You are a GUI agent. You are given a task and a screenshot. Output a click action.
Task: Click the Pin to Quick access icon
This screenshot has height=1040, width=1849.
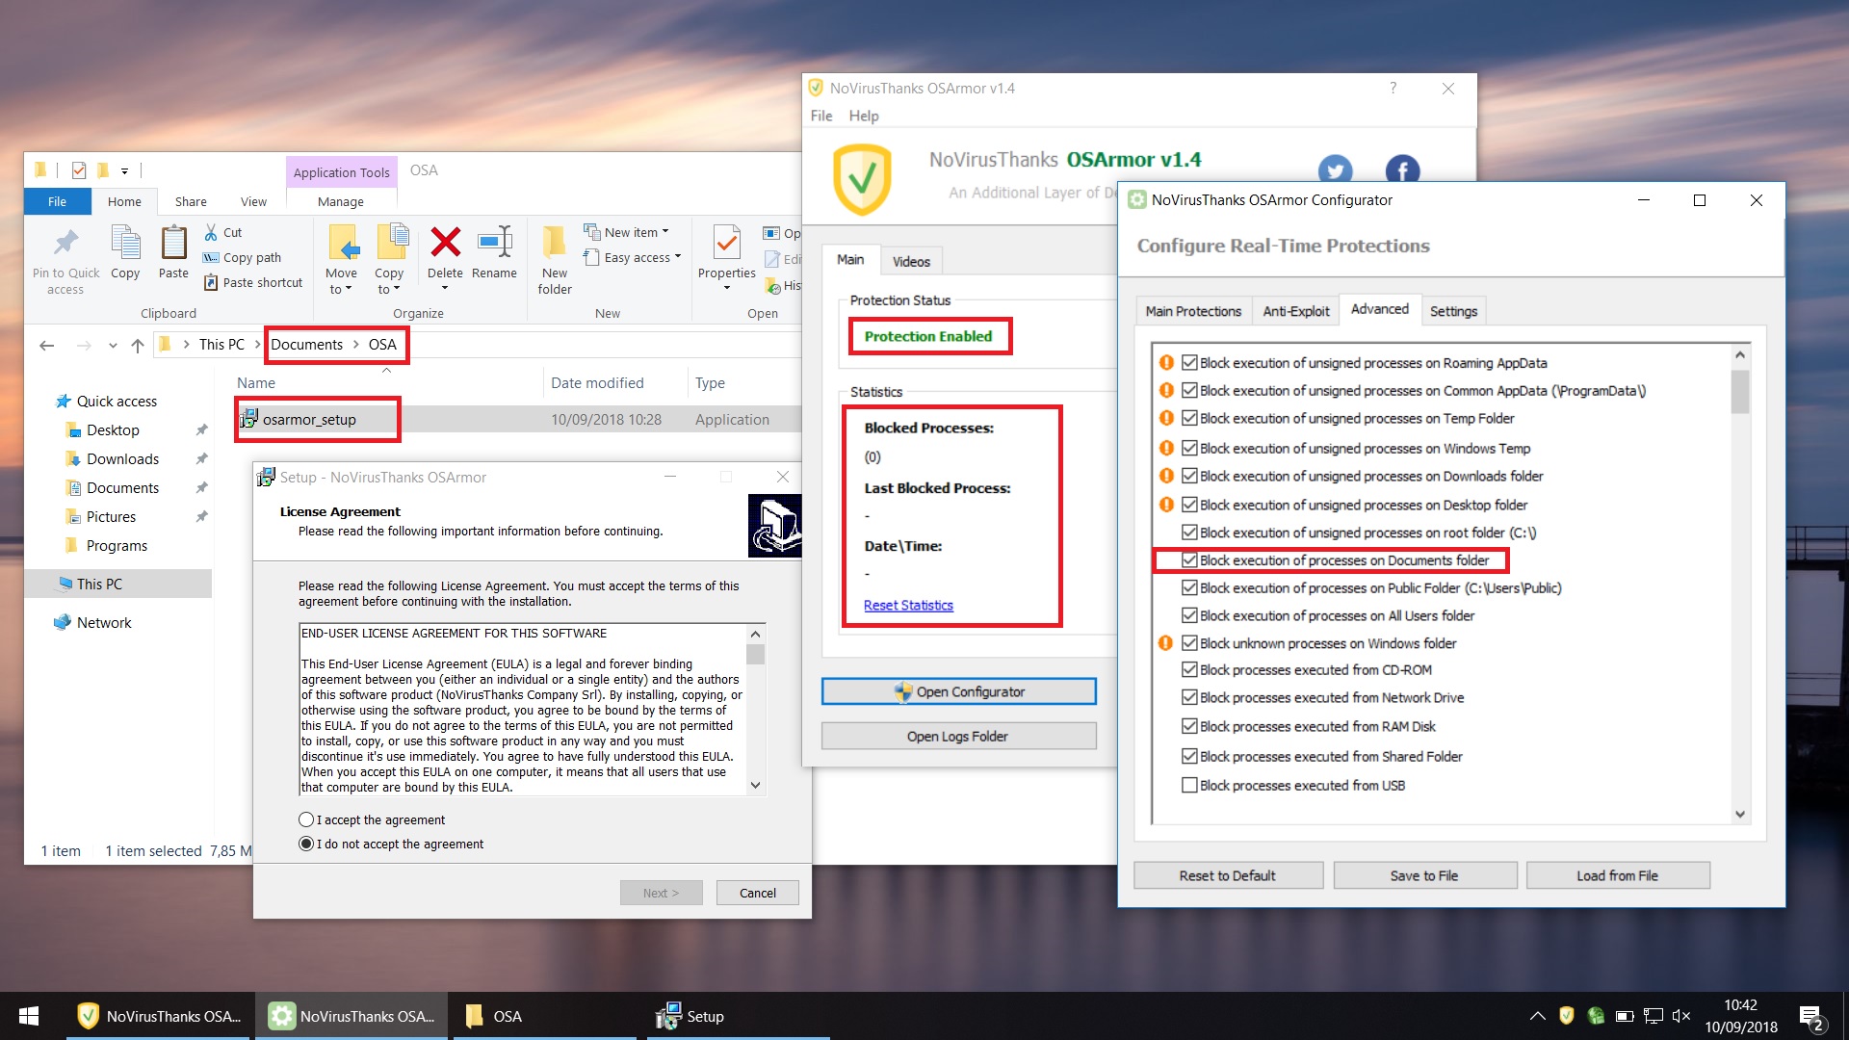coord(65,244)
